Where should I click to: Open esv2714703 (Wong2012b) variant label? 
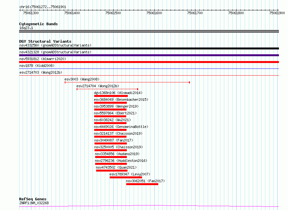41,72
